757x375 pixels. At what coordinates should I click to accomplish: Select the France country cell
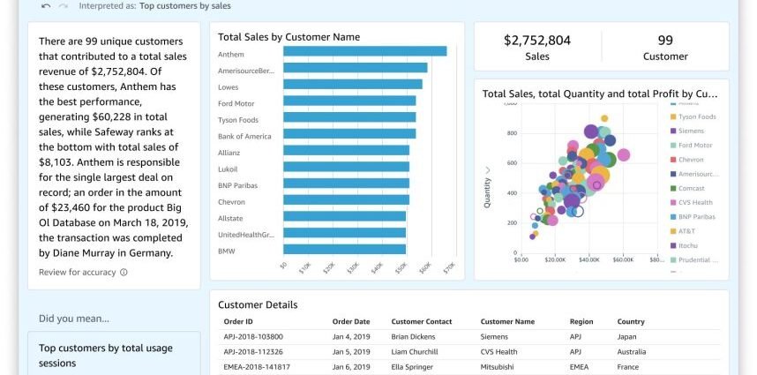pyautogui.click(x=627, y=367)
